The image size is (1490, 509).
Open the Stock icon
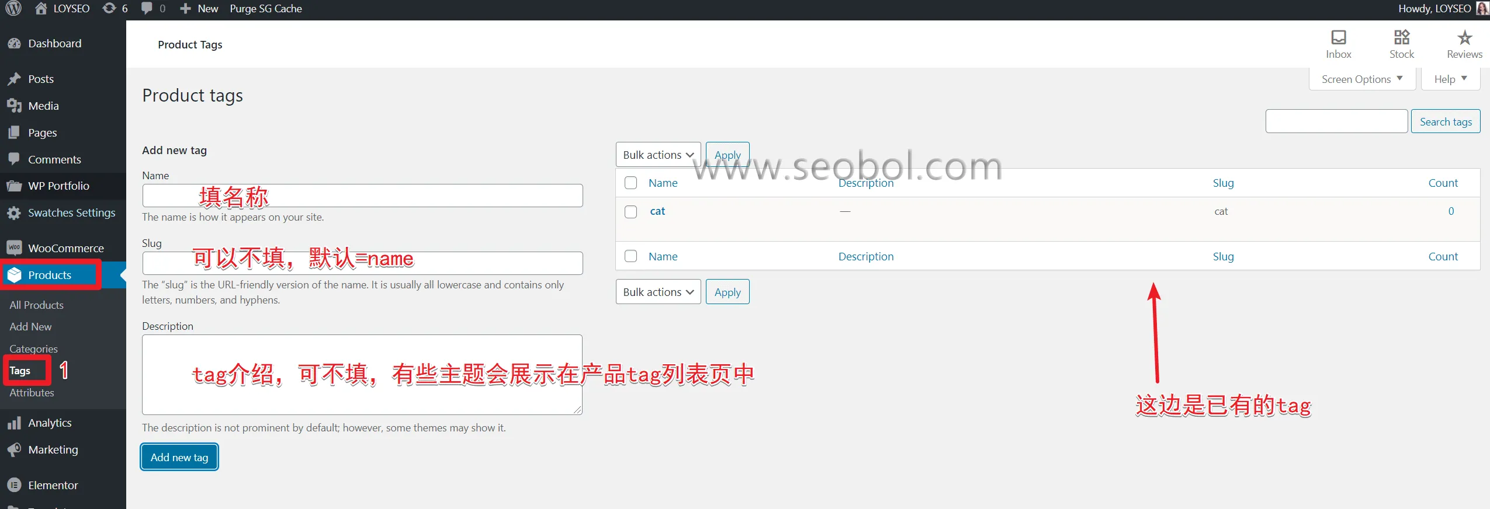(1402, 37)
